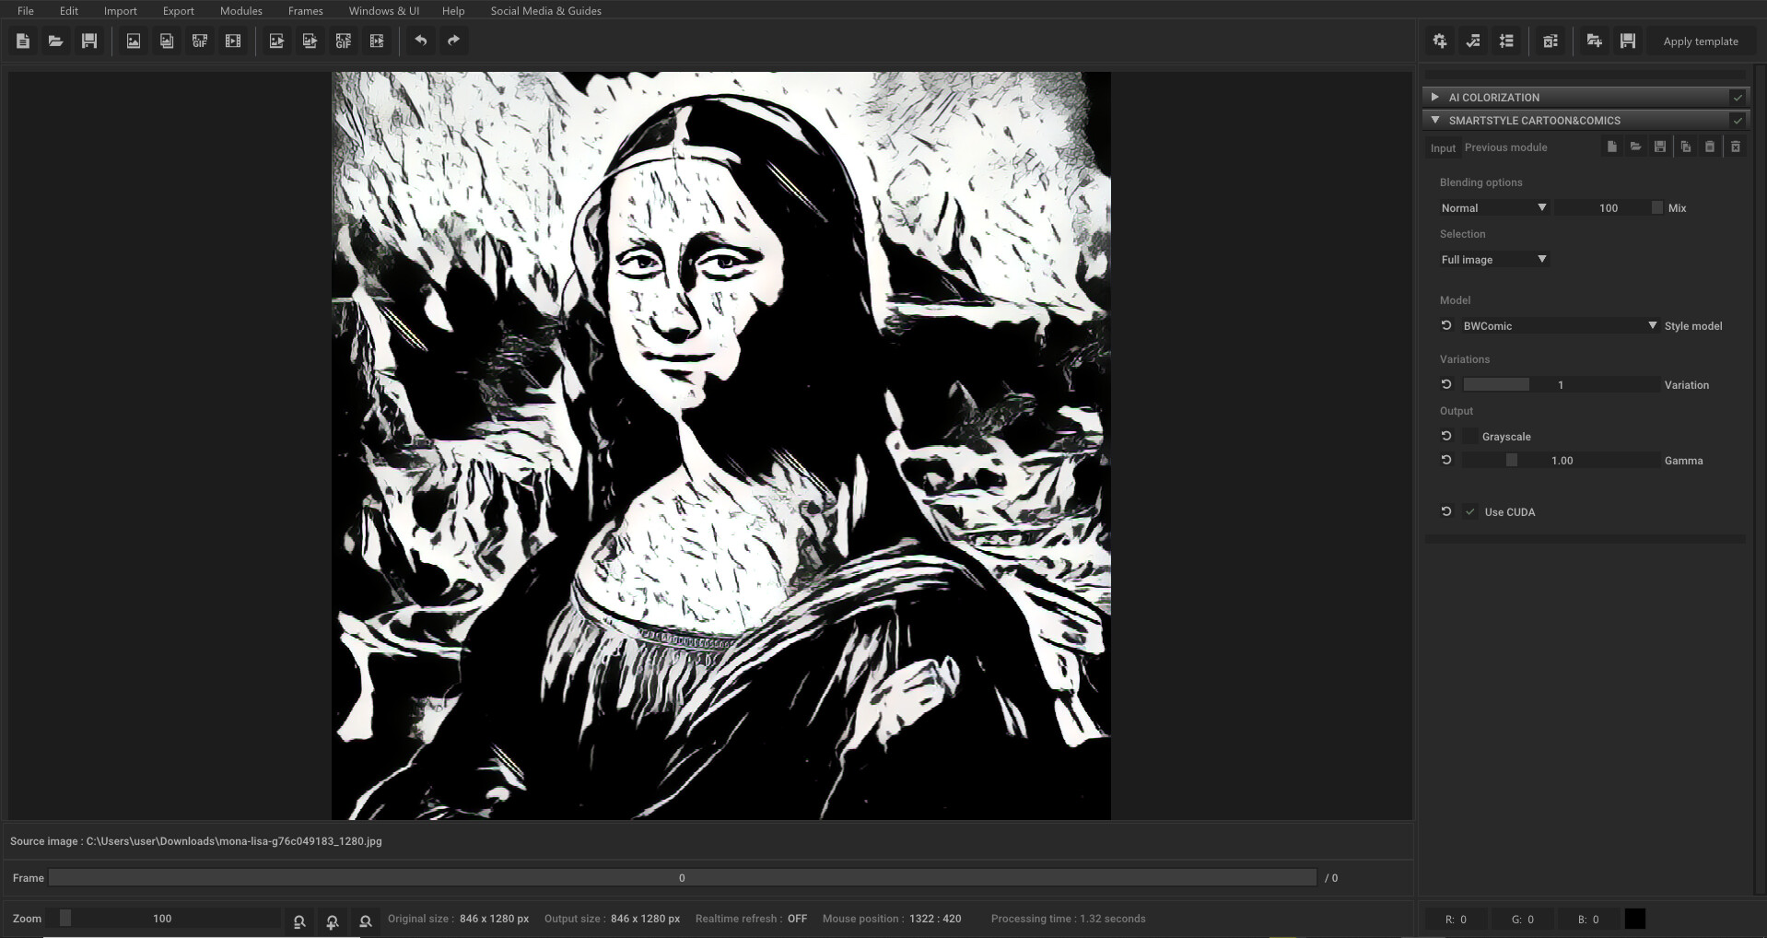This screenshot has width=1767, height=938.
Task: Open the Export video icon
Action: pyautogui.click(x=377, y=41)
